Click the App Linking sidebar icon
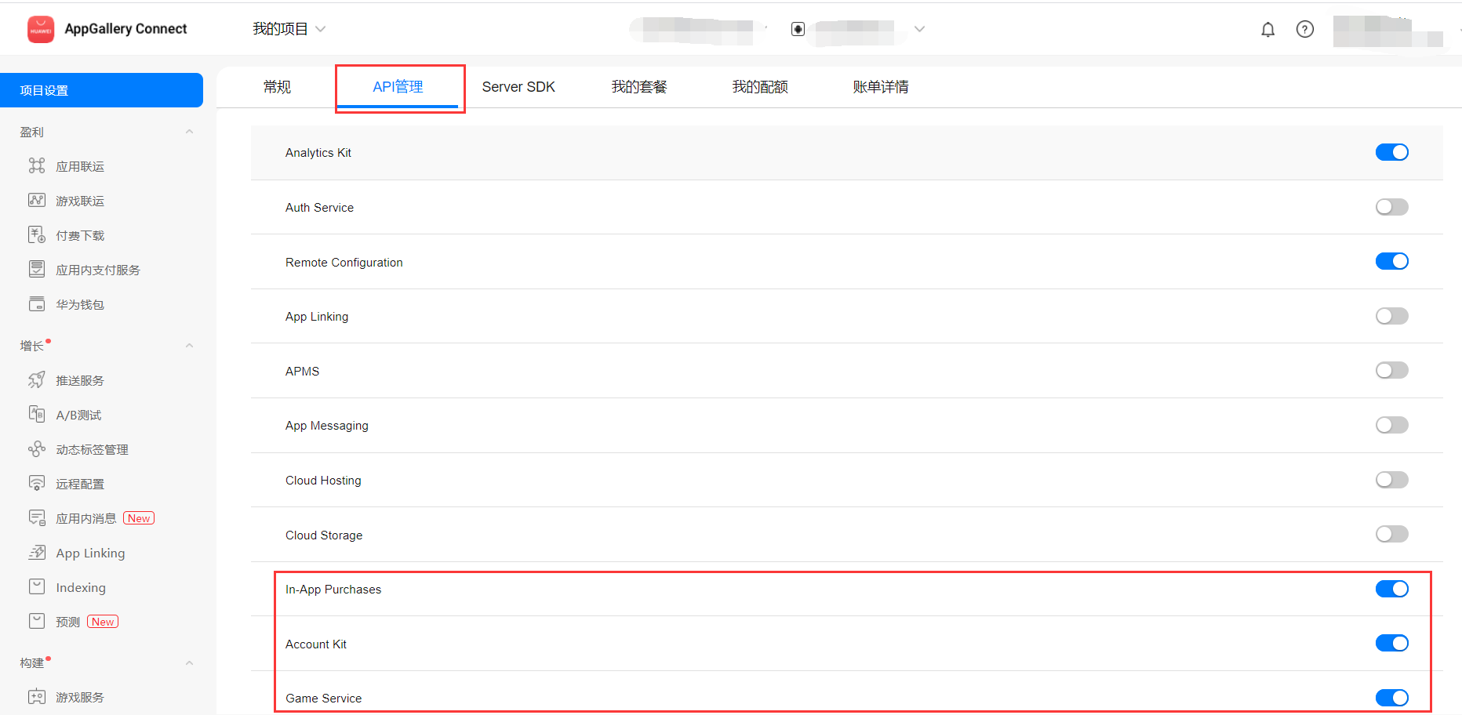The width and height of the screenshot is (1462, 715). 37,552
